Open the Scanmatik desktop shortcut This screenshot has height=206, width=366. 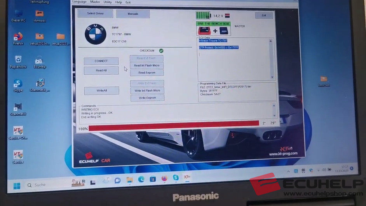tap(18, 110)
